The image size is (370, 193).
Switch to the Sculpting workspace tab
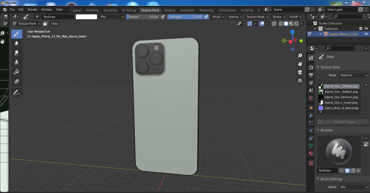(110, 10)
